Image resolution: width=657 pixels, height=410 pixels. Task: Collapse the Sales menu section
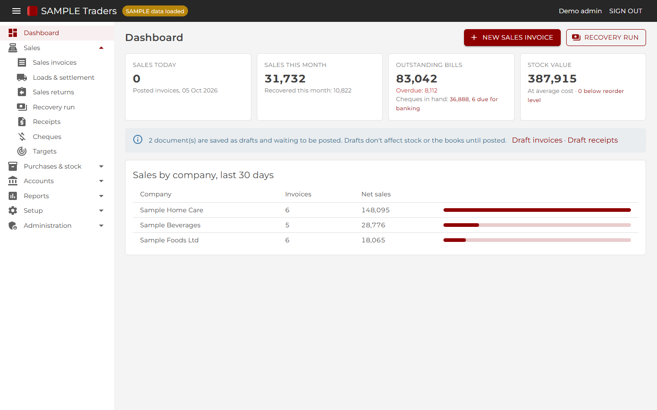pyautogui.click(x=101, y=48)
